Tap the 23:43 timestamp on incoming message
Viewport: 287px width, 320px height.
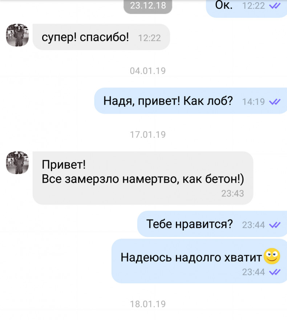tap(233, 194)
